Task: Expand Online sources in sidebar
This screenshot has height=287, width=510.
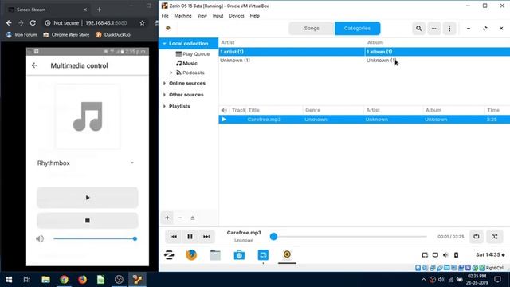Action: click(165, 83)
